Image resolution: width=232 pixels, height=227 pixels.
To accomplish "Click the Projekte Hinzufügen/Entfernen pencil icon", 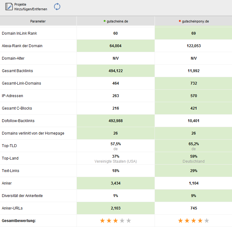I will (9, 7).
